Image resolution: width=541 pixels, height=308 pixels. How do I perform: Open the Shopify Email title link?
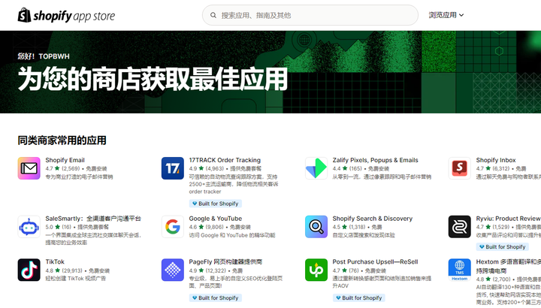click(65, 160)
